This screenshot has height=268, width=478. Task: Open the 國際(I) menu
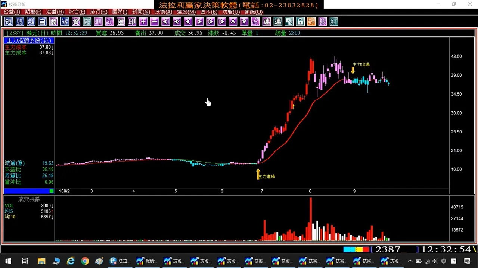tap(120, 12)
